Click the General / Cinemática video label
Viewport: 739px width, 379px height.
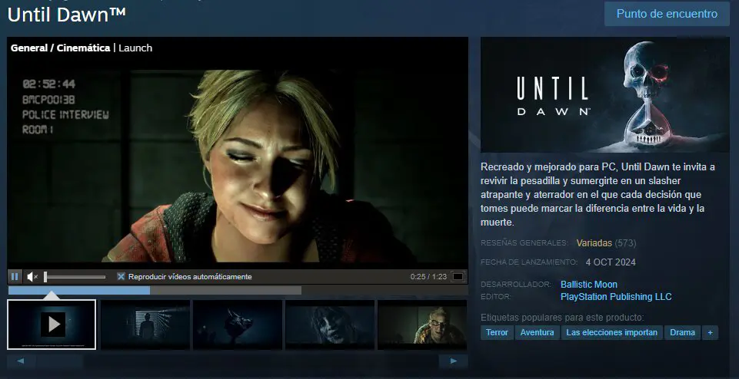(60, 48)
